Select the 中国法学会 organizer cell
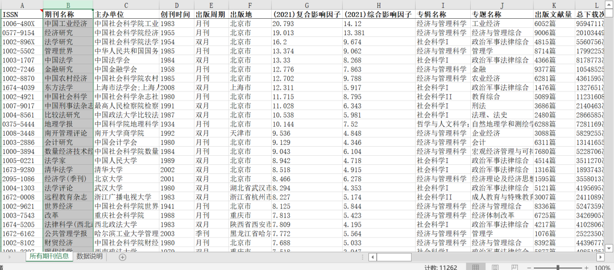Image resolution: width=614 pixels, height=270 pixels. tap(126, 60)
